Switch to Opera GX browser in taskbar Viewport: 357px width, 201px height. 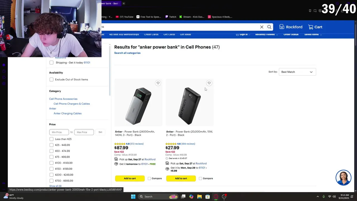click(x=216, y=197)
